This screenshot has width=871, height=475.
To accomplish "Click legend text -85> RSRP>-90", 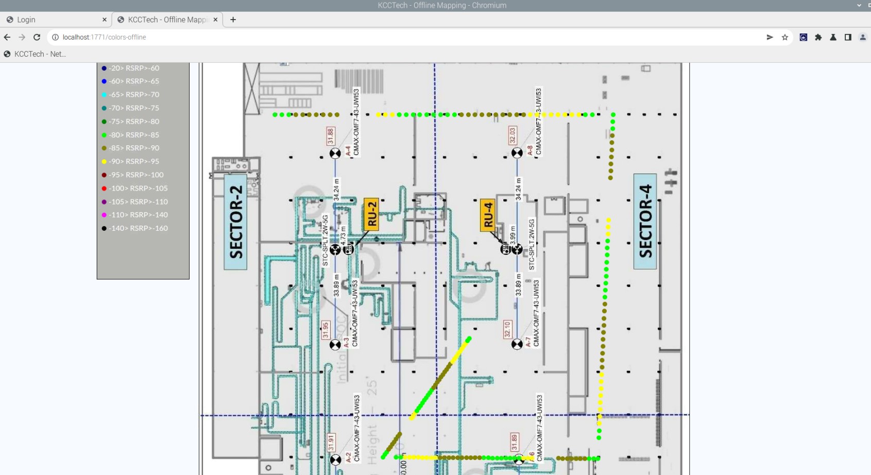I will click(134, 148).
